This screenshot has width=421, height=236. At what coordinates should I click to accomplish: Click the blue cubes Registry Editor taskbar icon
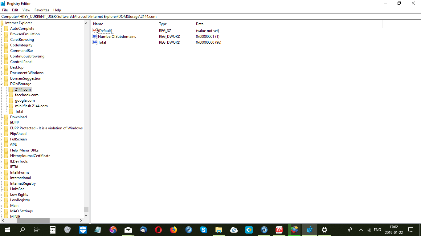click(309, 230)
